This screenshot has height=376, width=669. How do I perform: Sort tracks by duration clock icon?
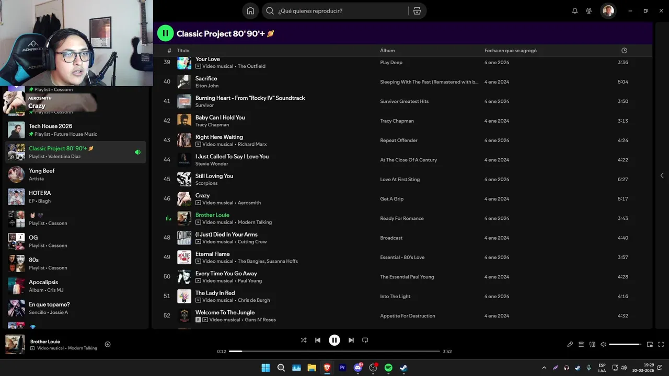(624, 51)
